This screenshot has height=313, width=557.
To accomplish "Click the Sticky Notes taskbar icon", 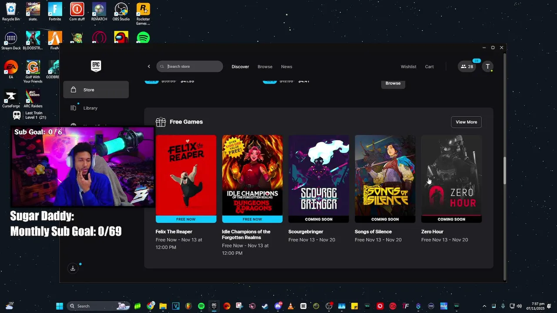I will [x=354, y=306].
